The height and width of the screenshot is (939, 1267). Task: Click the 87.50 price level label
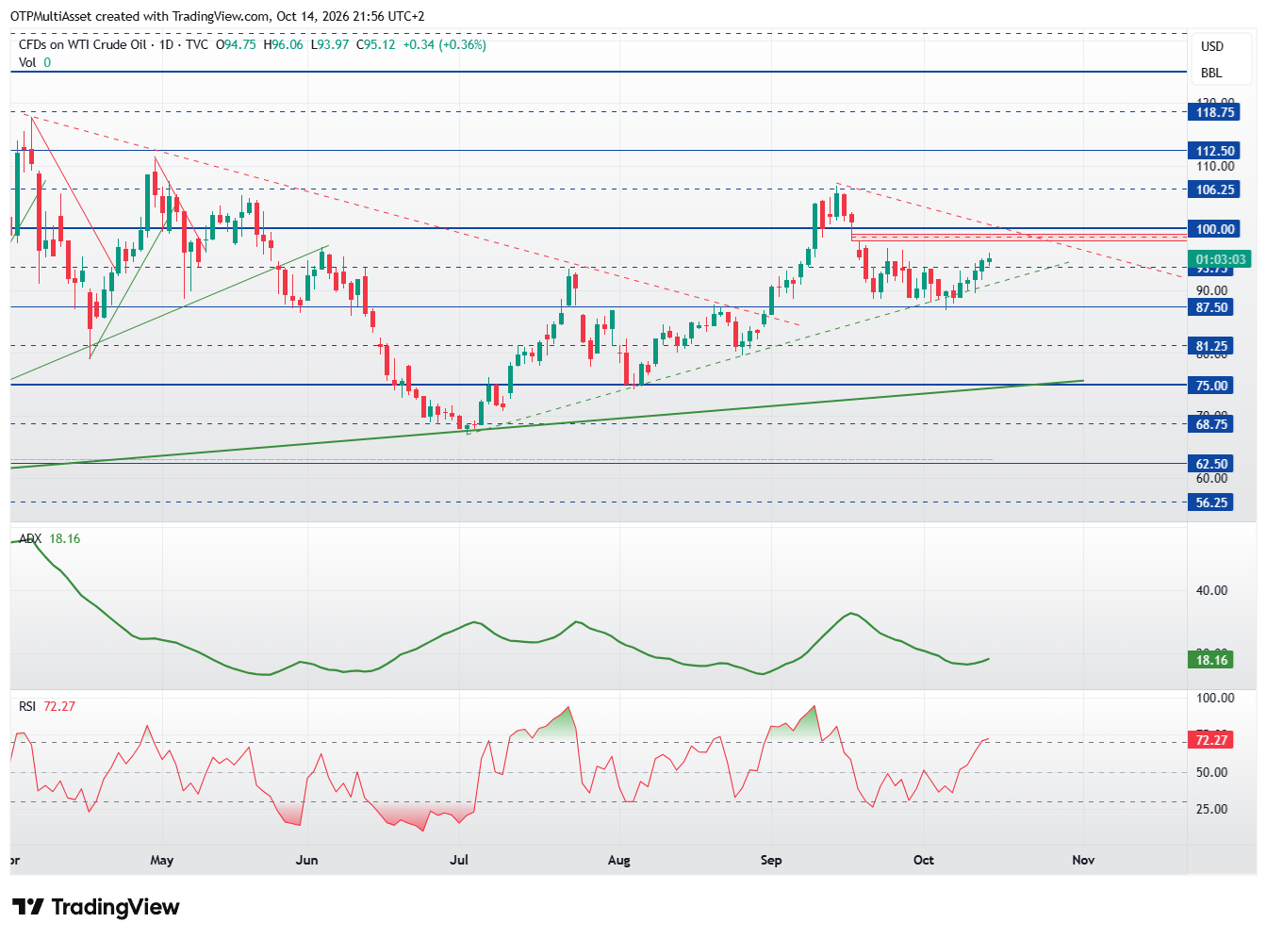click(x=1211, y=307)
